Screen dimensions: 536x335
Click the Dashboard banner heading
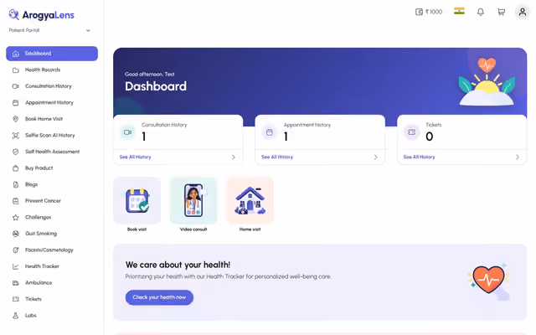[x=156, y=86]
